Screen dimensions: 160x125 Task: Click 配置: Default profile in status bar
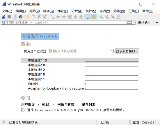coord(144,122)
